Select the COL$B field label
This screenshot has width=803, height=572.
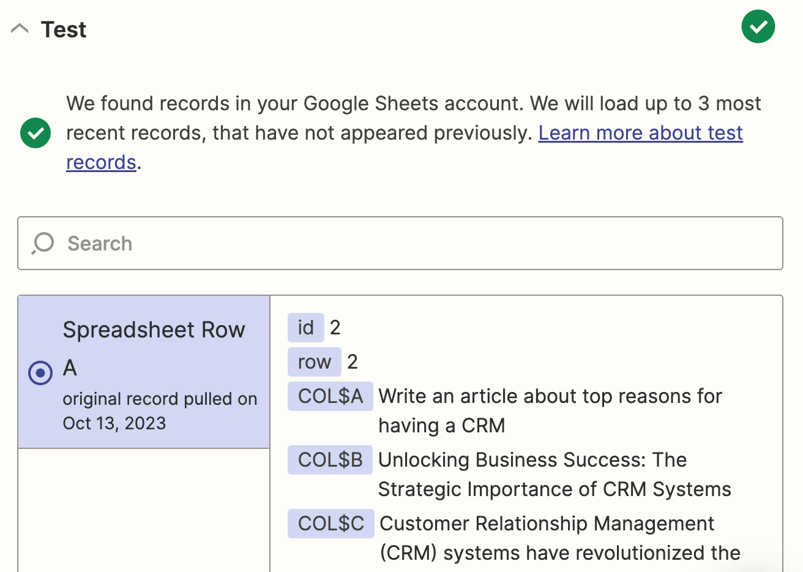(x=330, y=460)
